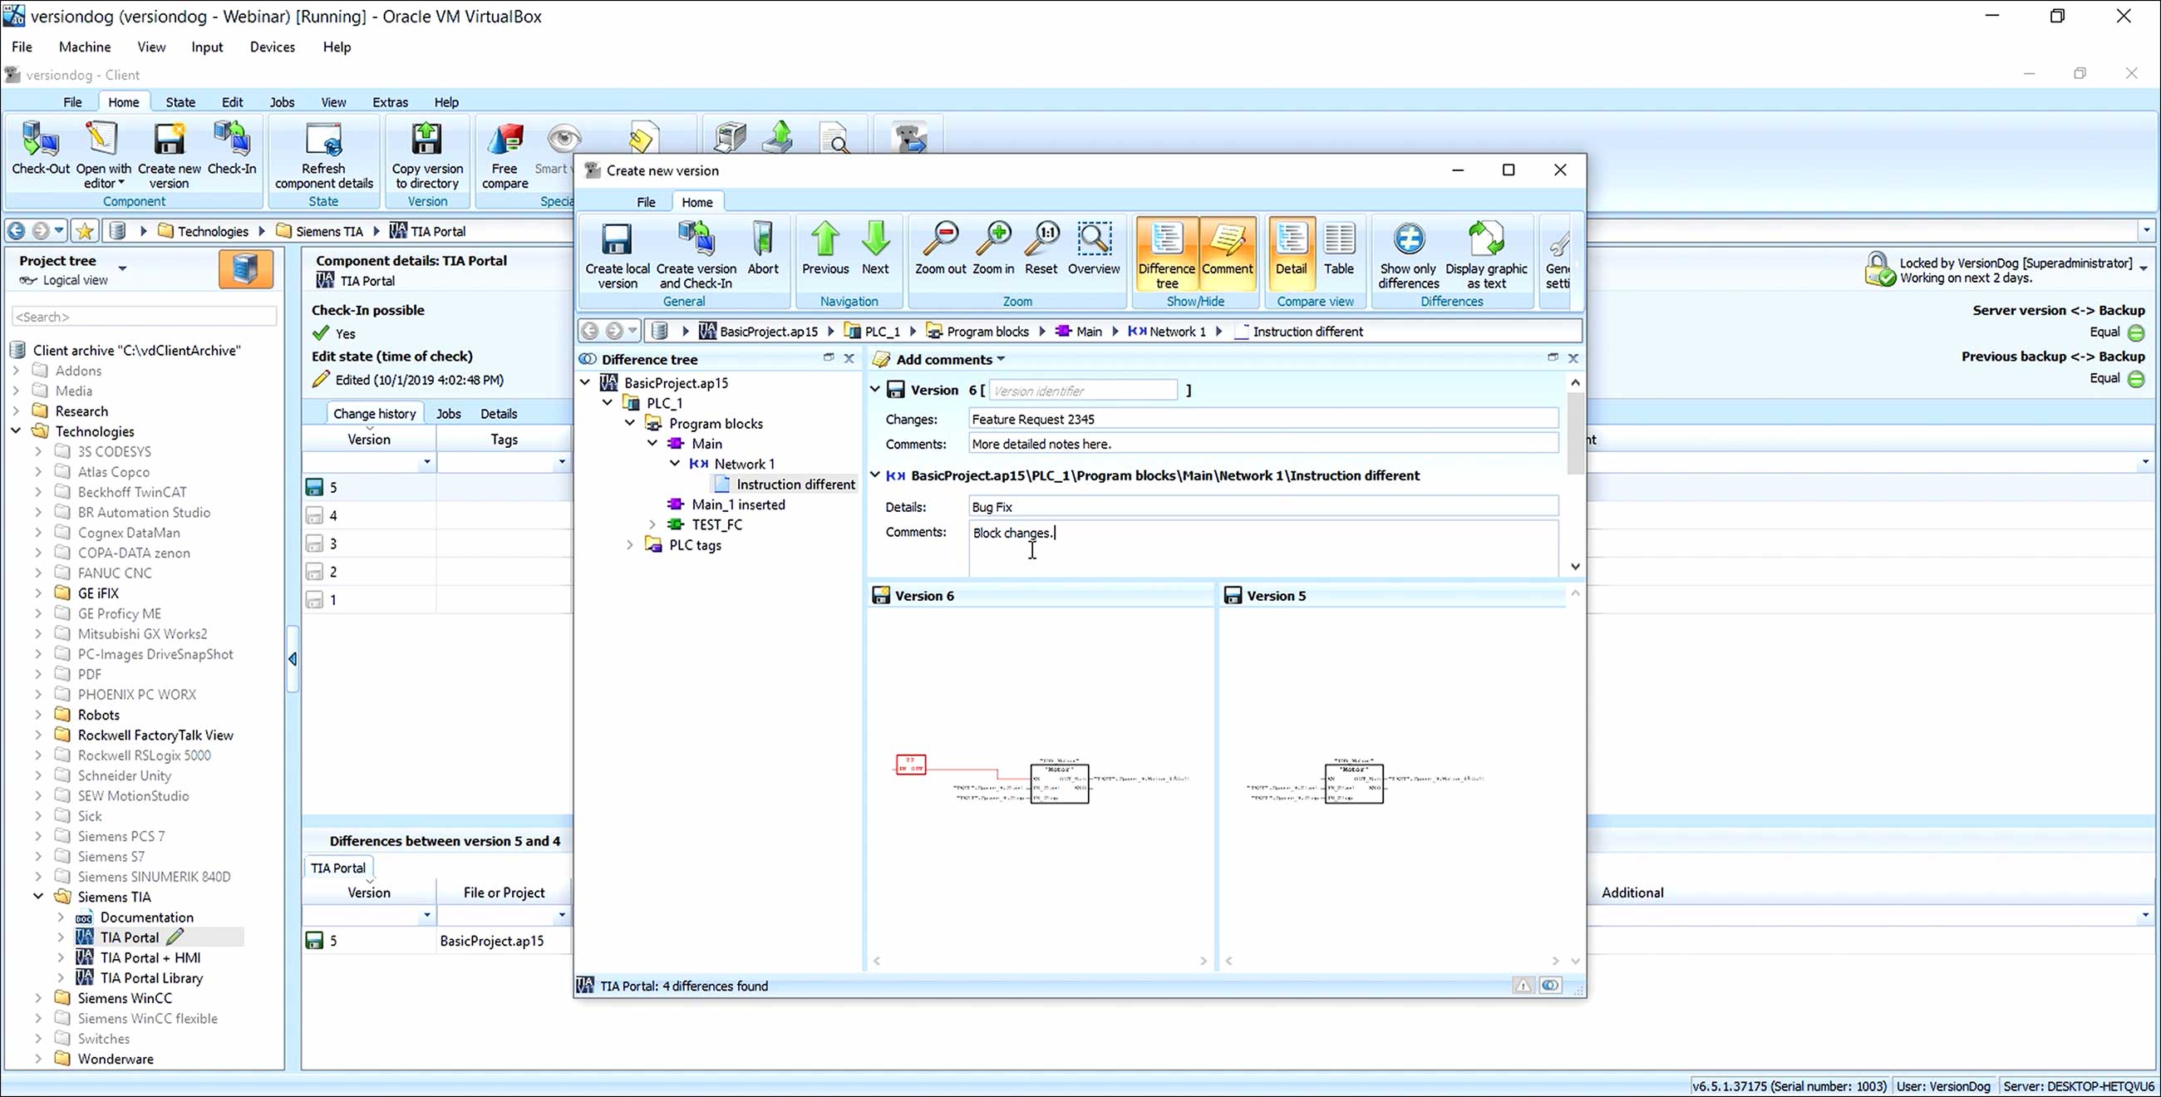Click back arrow in dialog breadcrumb bar

point(590,332)
